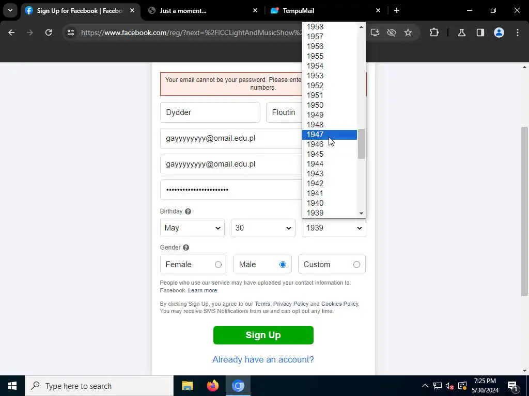Click the last name field Floutin
The height and width of the screenshot is (396, 529).
coord(284,112)
